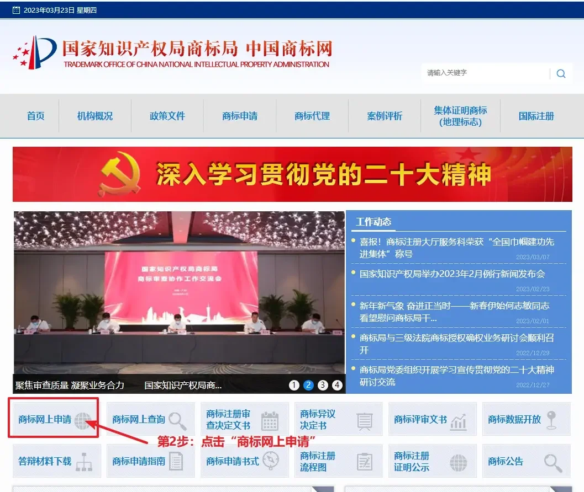Click 商标申请书式 compass icon
Viewport: 584px width, 492px height.
coord(270,461)
